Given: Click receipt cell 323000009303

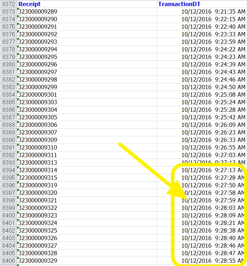Looking at the screenshot, I should tap(87, 102).
